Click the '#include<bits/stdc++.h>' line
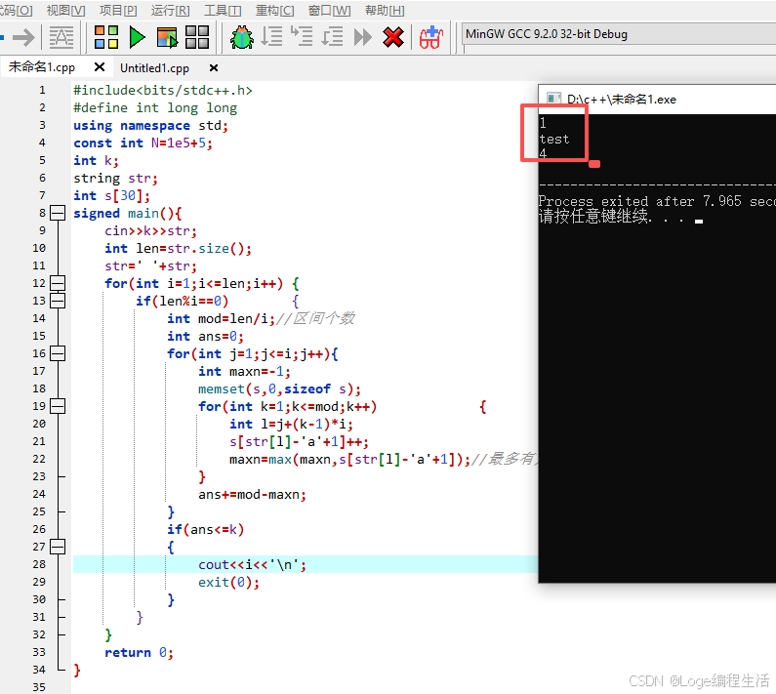 coord(163,90)
